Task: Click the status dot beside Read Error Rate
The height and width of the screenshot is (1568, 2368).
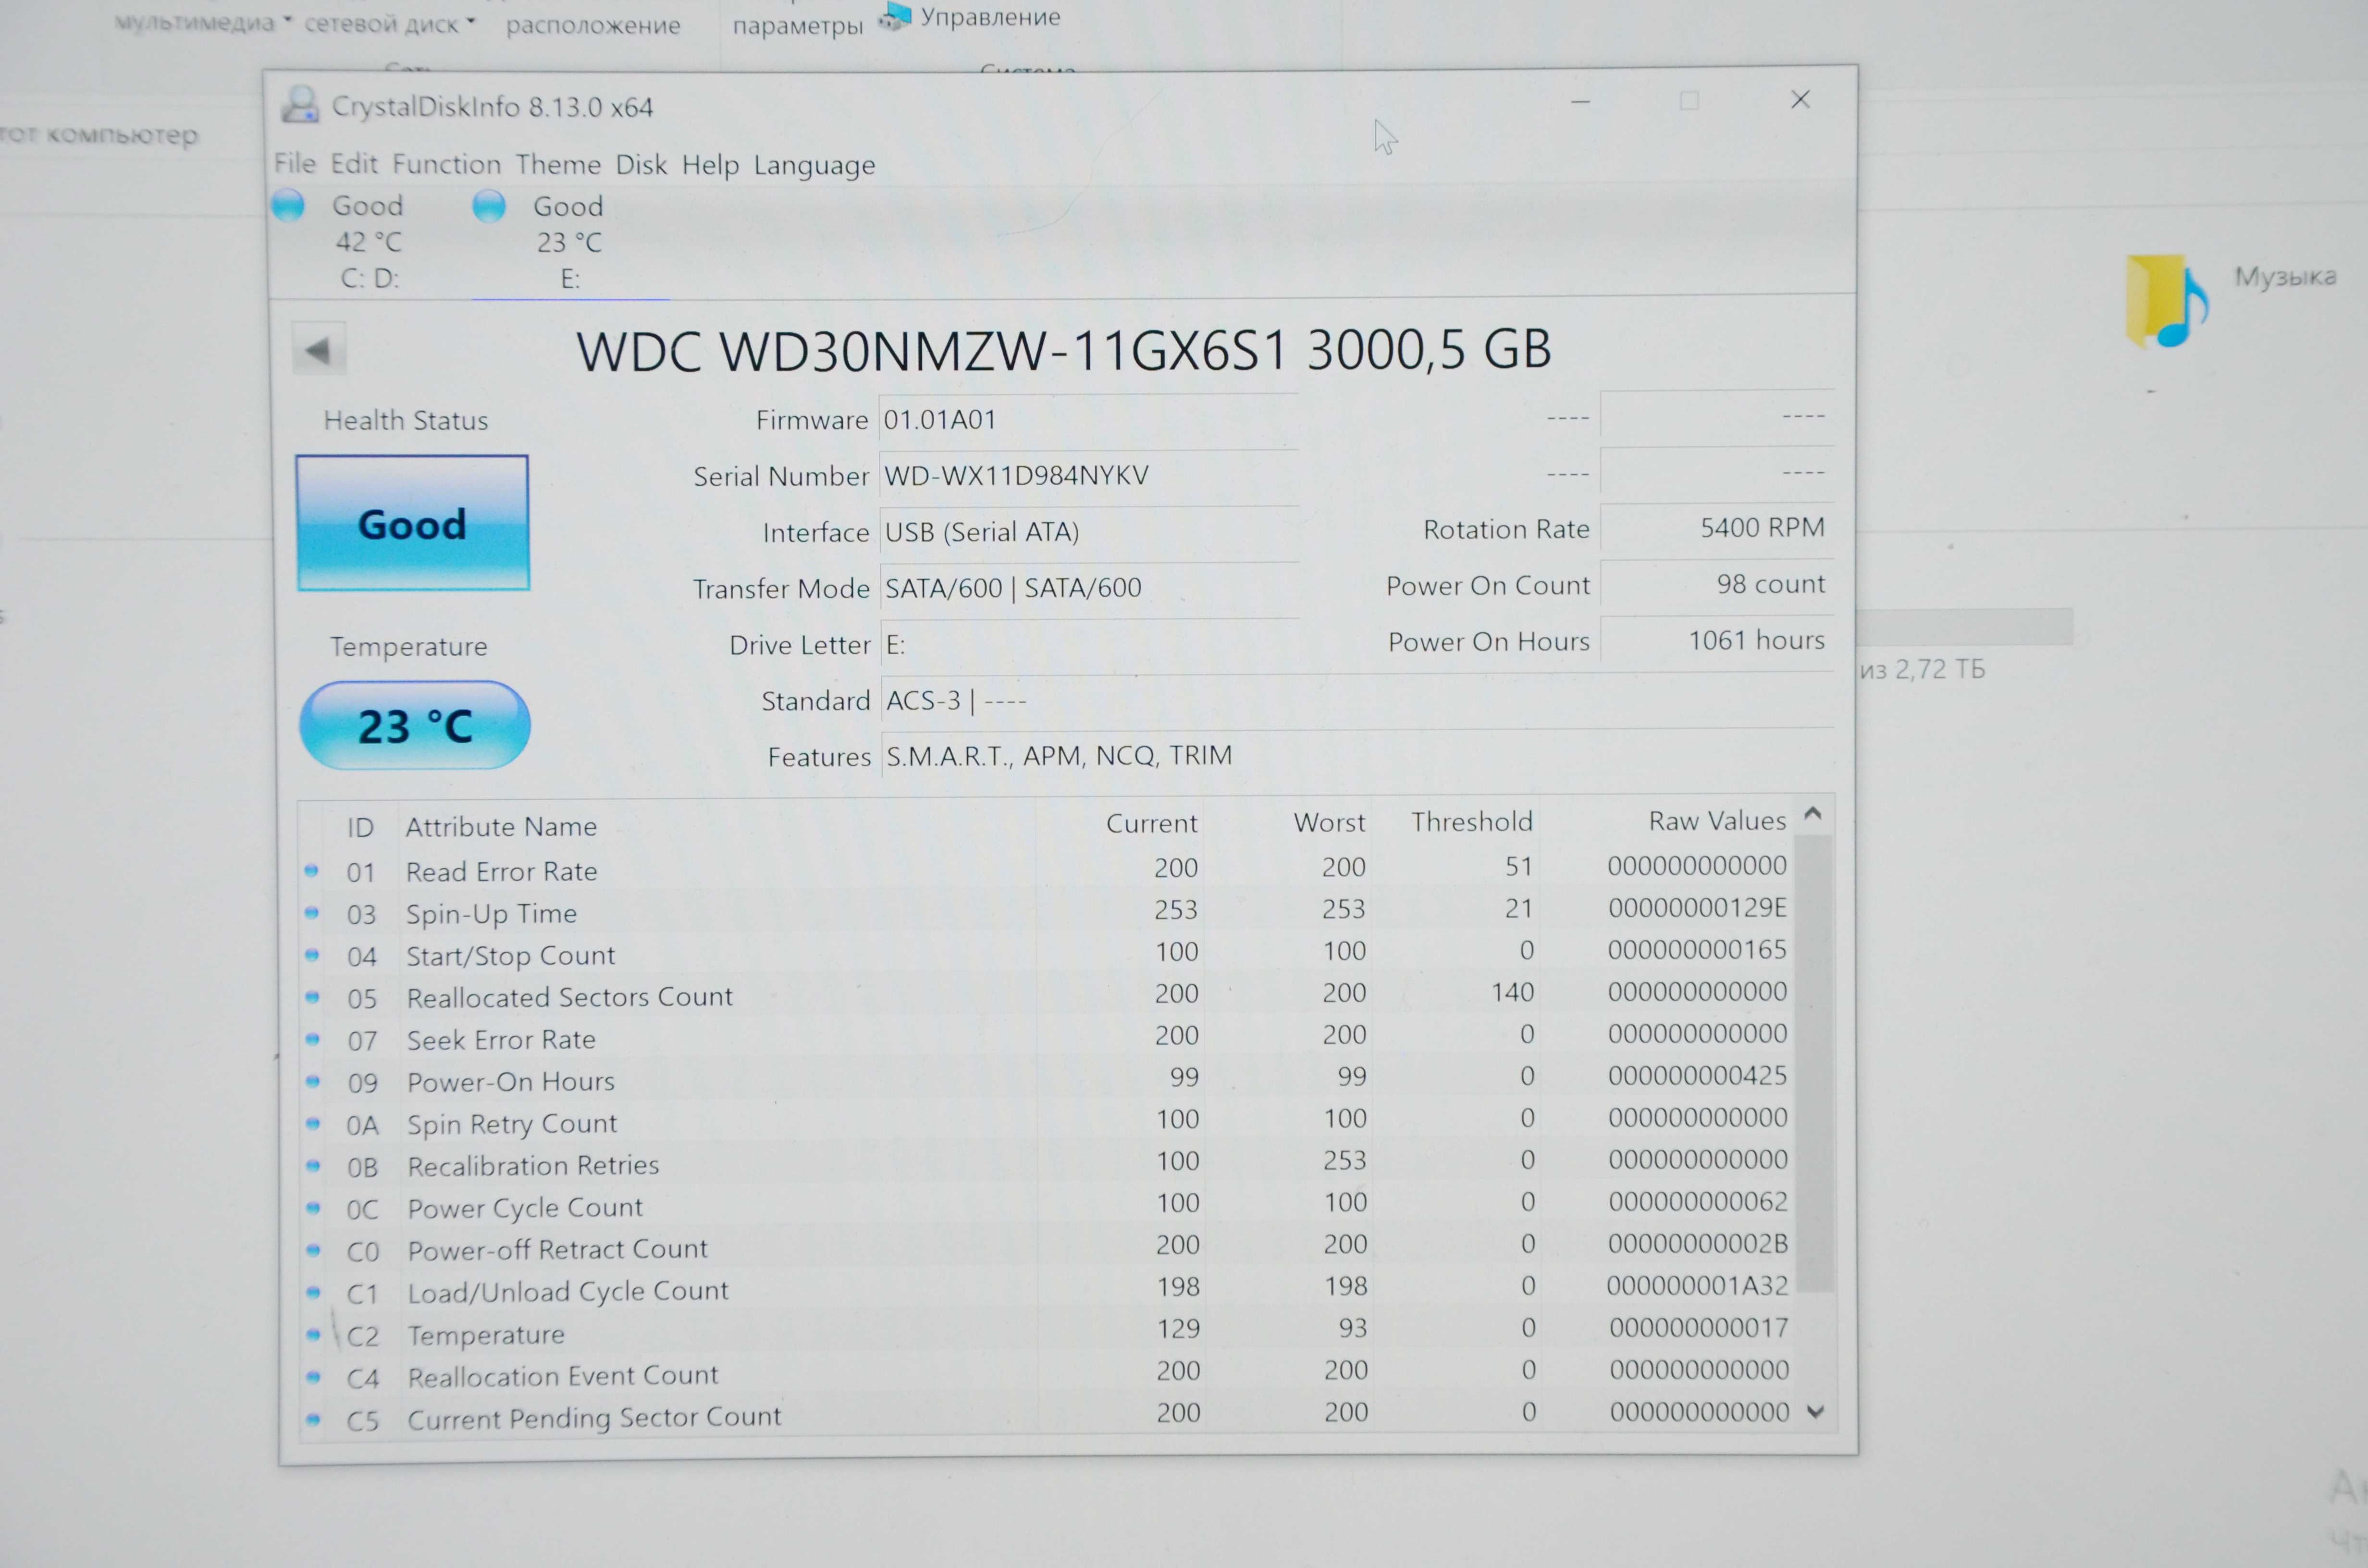Action: pyautogui.click(x=312, y=871)
